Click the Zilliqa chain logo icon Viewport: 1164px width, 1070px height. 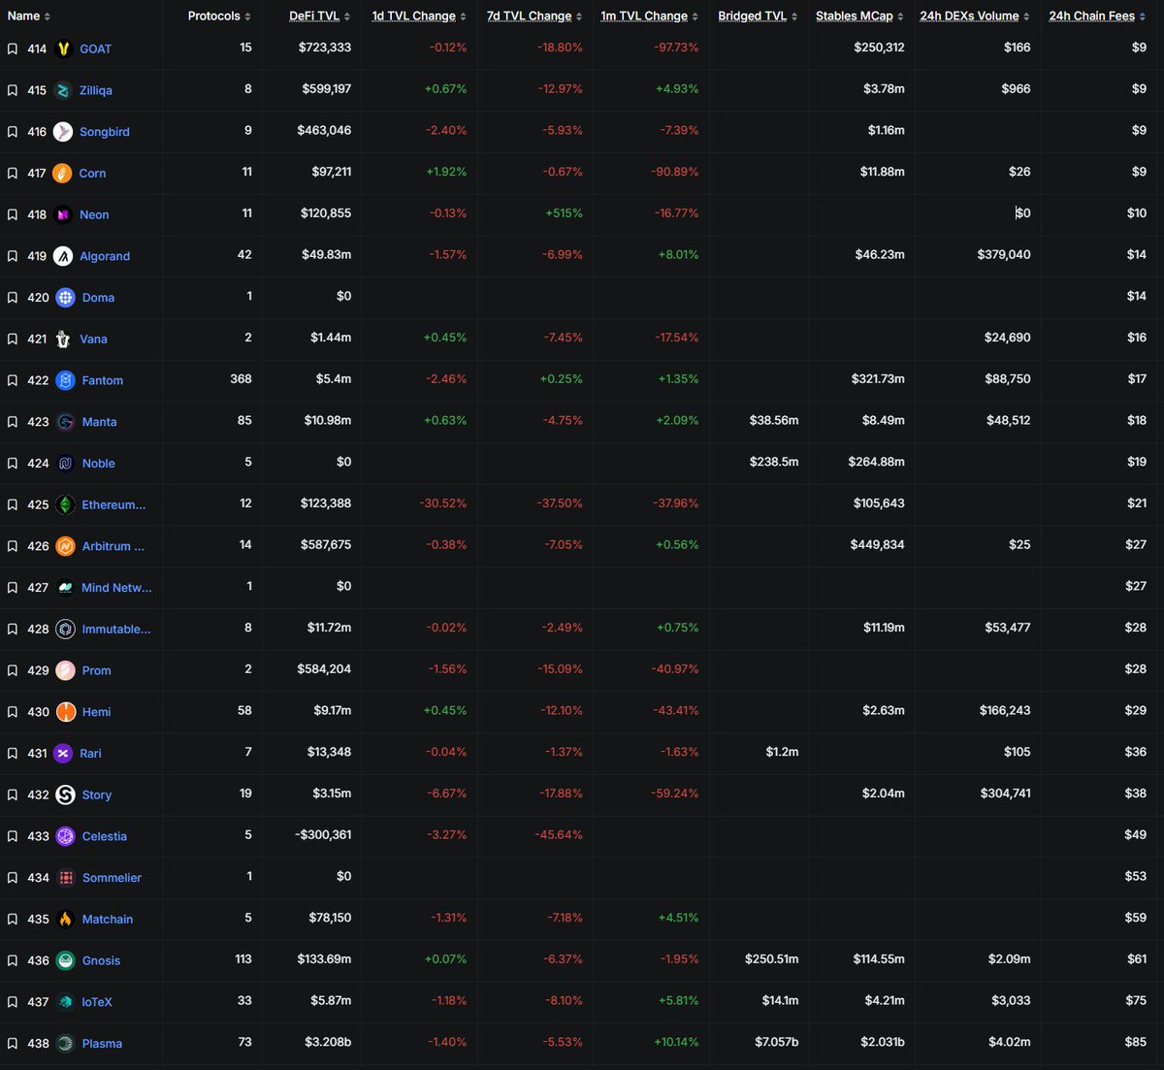click(x=64, y=90)
